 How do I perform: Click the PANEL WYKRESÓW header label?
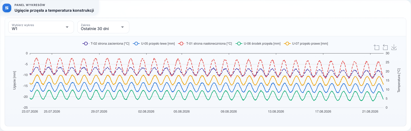point(30,5)
